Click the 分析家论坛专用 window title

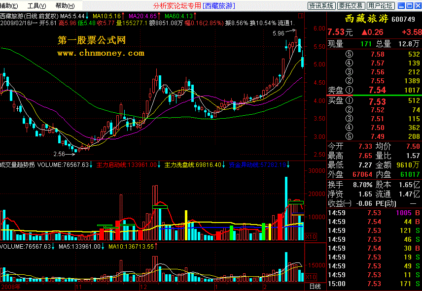[177, 5]
